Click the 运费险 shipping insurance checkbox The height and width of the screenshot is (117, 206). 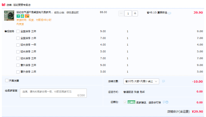[125, 102]
